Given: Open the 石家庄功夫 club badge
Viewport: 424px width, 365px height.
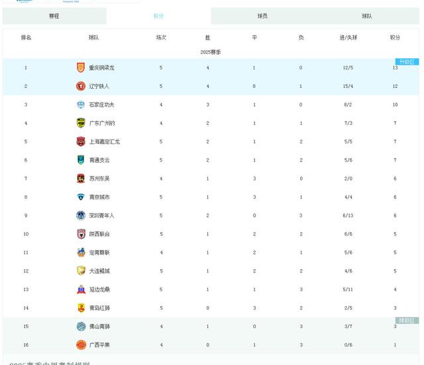Looking at the screenshot, I should click(81, 104).
